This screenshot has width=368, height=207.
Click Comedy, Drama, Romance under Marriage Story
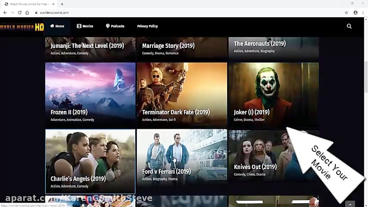[x=160, y=53]
